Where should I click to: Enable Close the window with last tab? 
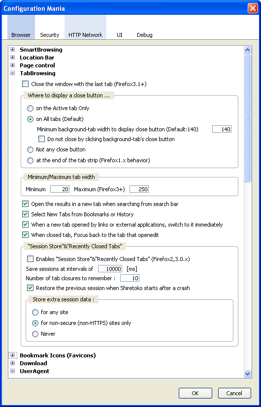click(x=26, y=84)
